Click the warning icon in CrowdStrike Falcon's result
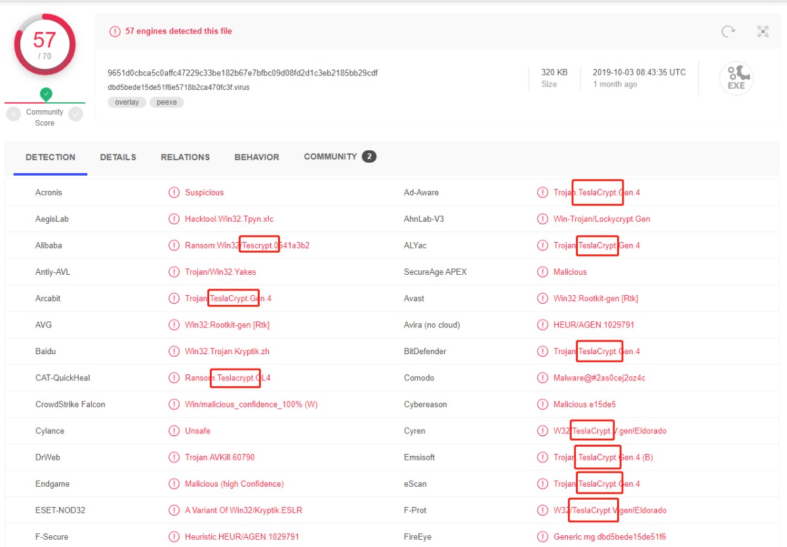 tap(174, 405)
